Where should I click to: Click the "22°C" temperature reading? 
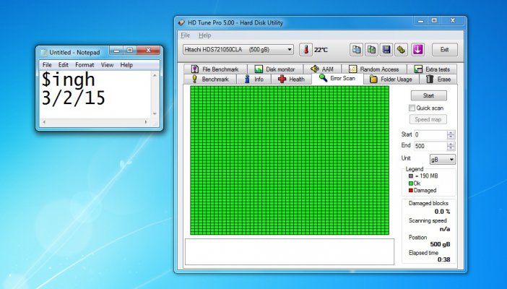pyautogui.click(x=321, y=50)
